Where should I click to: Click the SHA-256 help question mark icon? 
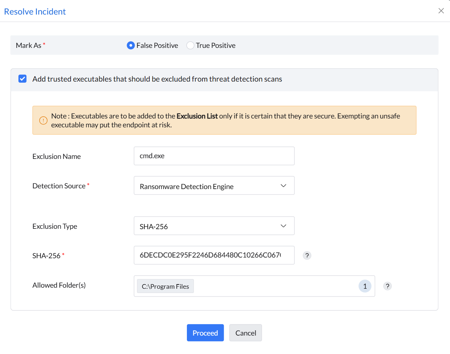307,255
